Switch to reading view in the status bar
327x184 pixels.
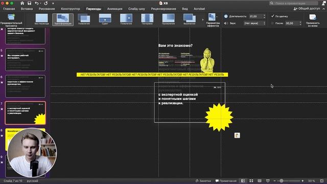click(260, 181)
